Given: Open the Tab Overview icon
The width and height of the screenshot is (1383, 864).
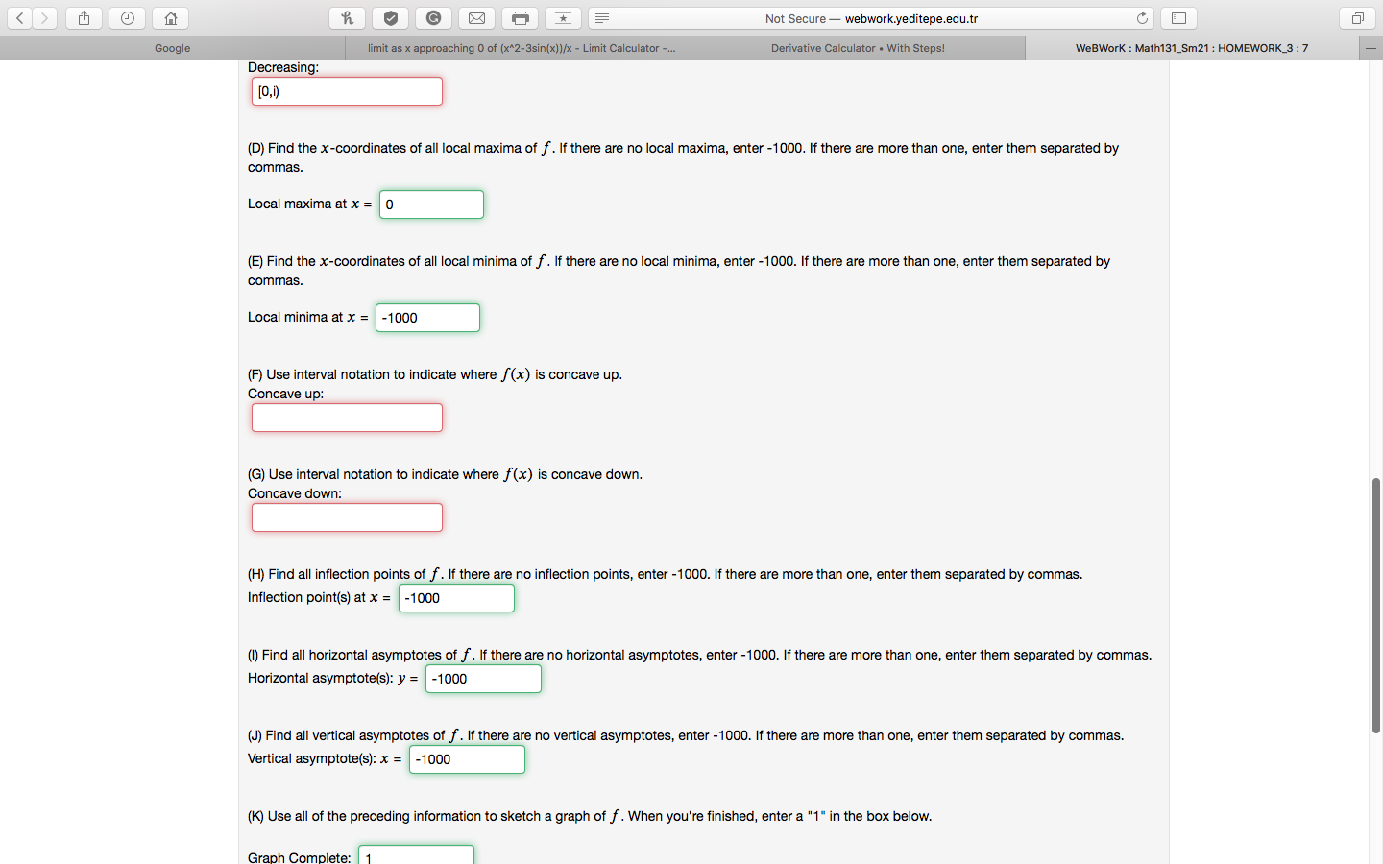Looking at the screenshot, I should [1356, 18].
